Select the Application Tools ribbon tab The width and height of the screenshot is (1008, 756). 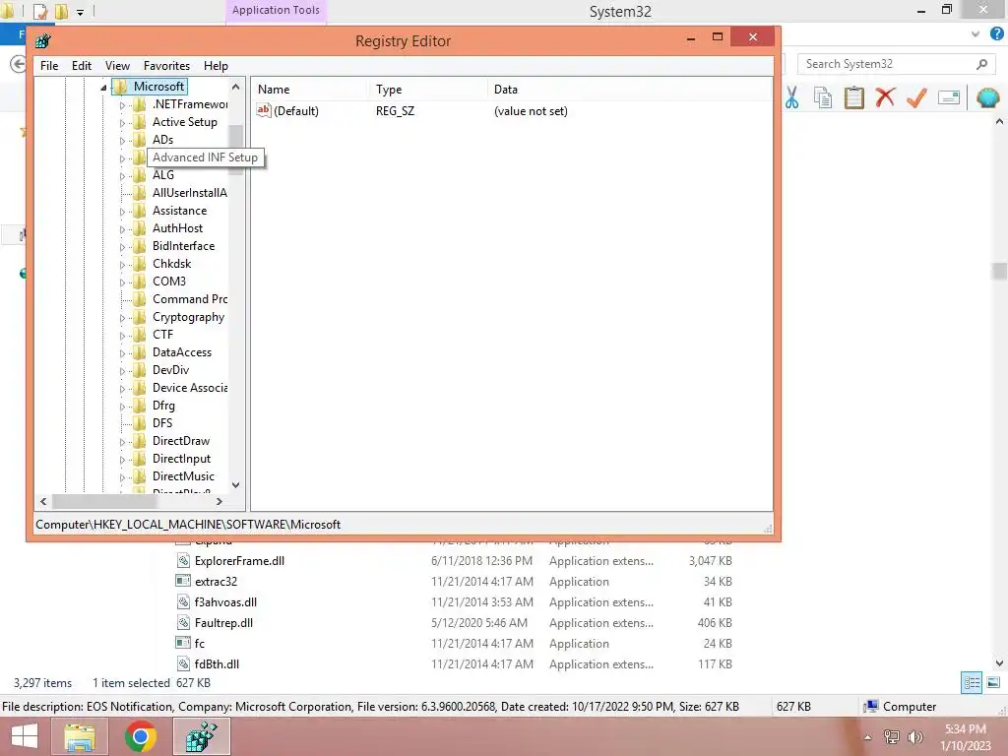click(276, 11)
